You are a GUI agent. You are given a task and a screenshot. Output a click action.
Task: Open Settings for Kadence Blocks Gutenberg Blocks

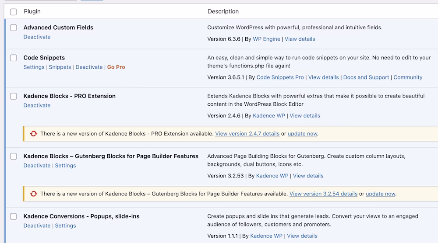click(x=65, y=166)
